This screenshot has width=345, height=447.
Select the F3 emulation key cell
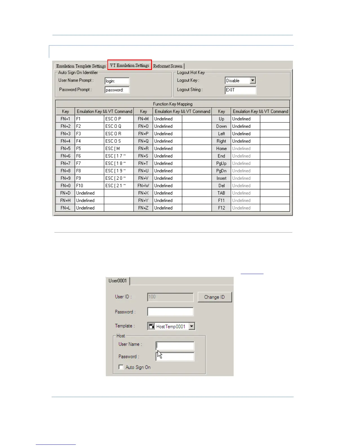coord(89,134)
